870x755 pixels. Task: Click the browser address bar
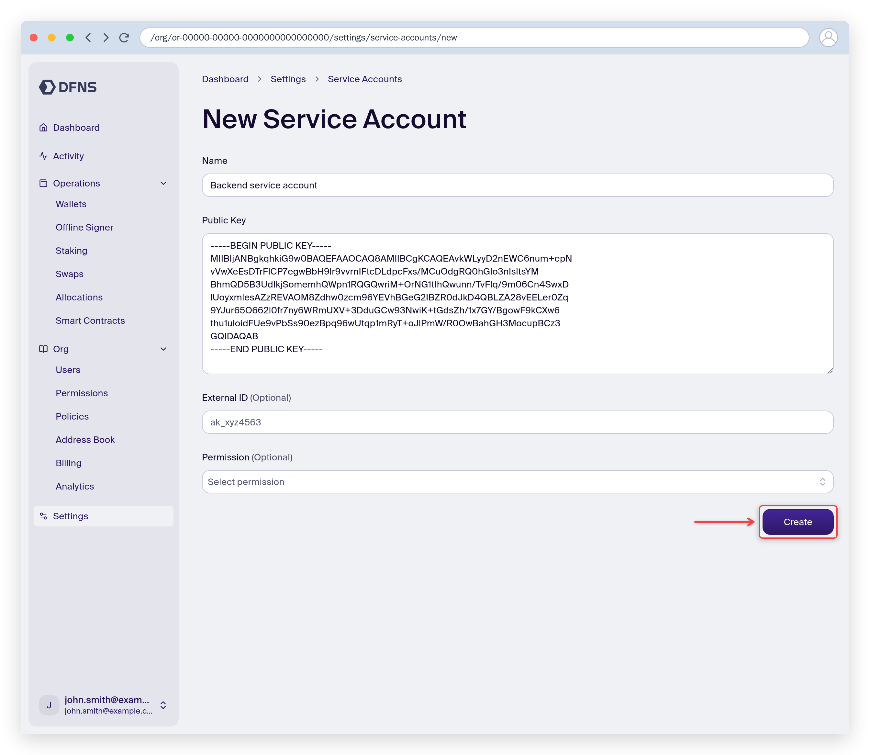point(474,38)
